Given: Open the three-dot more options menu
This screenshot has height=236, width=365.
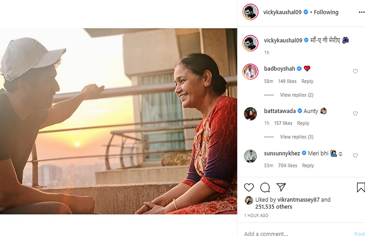Looking at the screenshot, I should (361, 12).
